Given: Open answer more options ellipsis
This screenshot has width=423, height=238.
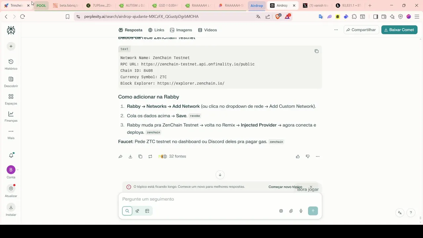Looking at the screenshot, I should pos(318,156).
